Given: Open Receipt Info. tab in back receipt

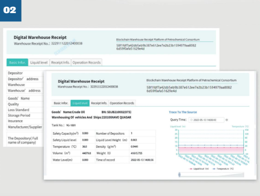Looking at the screenshot, I should (60, 63).
